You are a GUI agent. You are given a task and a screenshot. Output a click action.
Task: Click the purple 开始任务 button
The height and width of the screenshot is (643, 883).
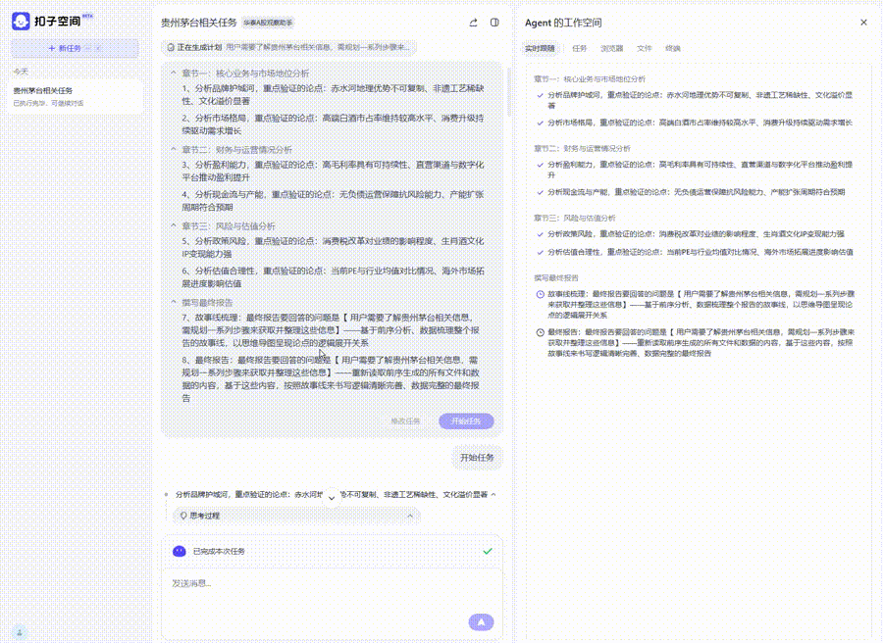click(x=466, y=420)
